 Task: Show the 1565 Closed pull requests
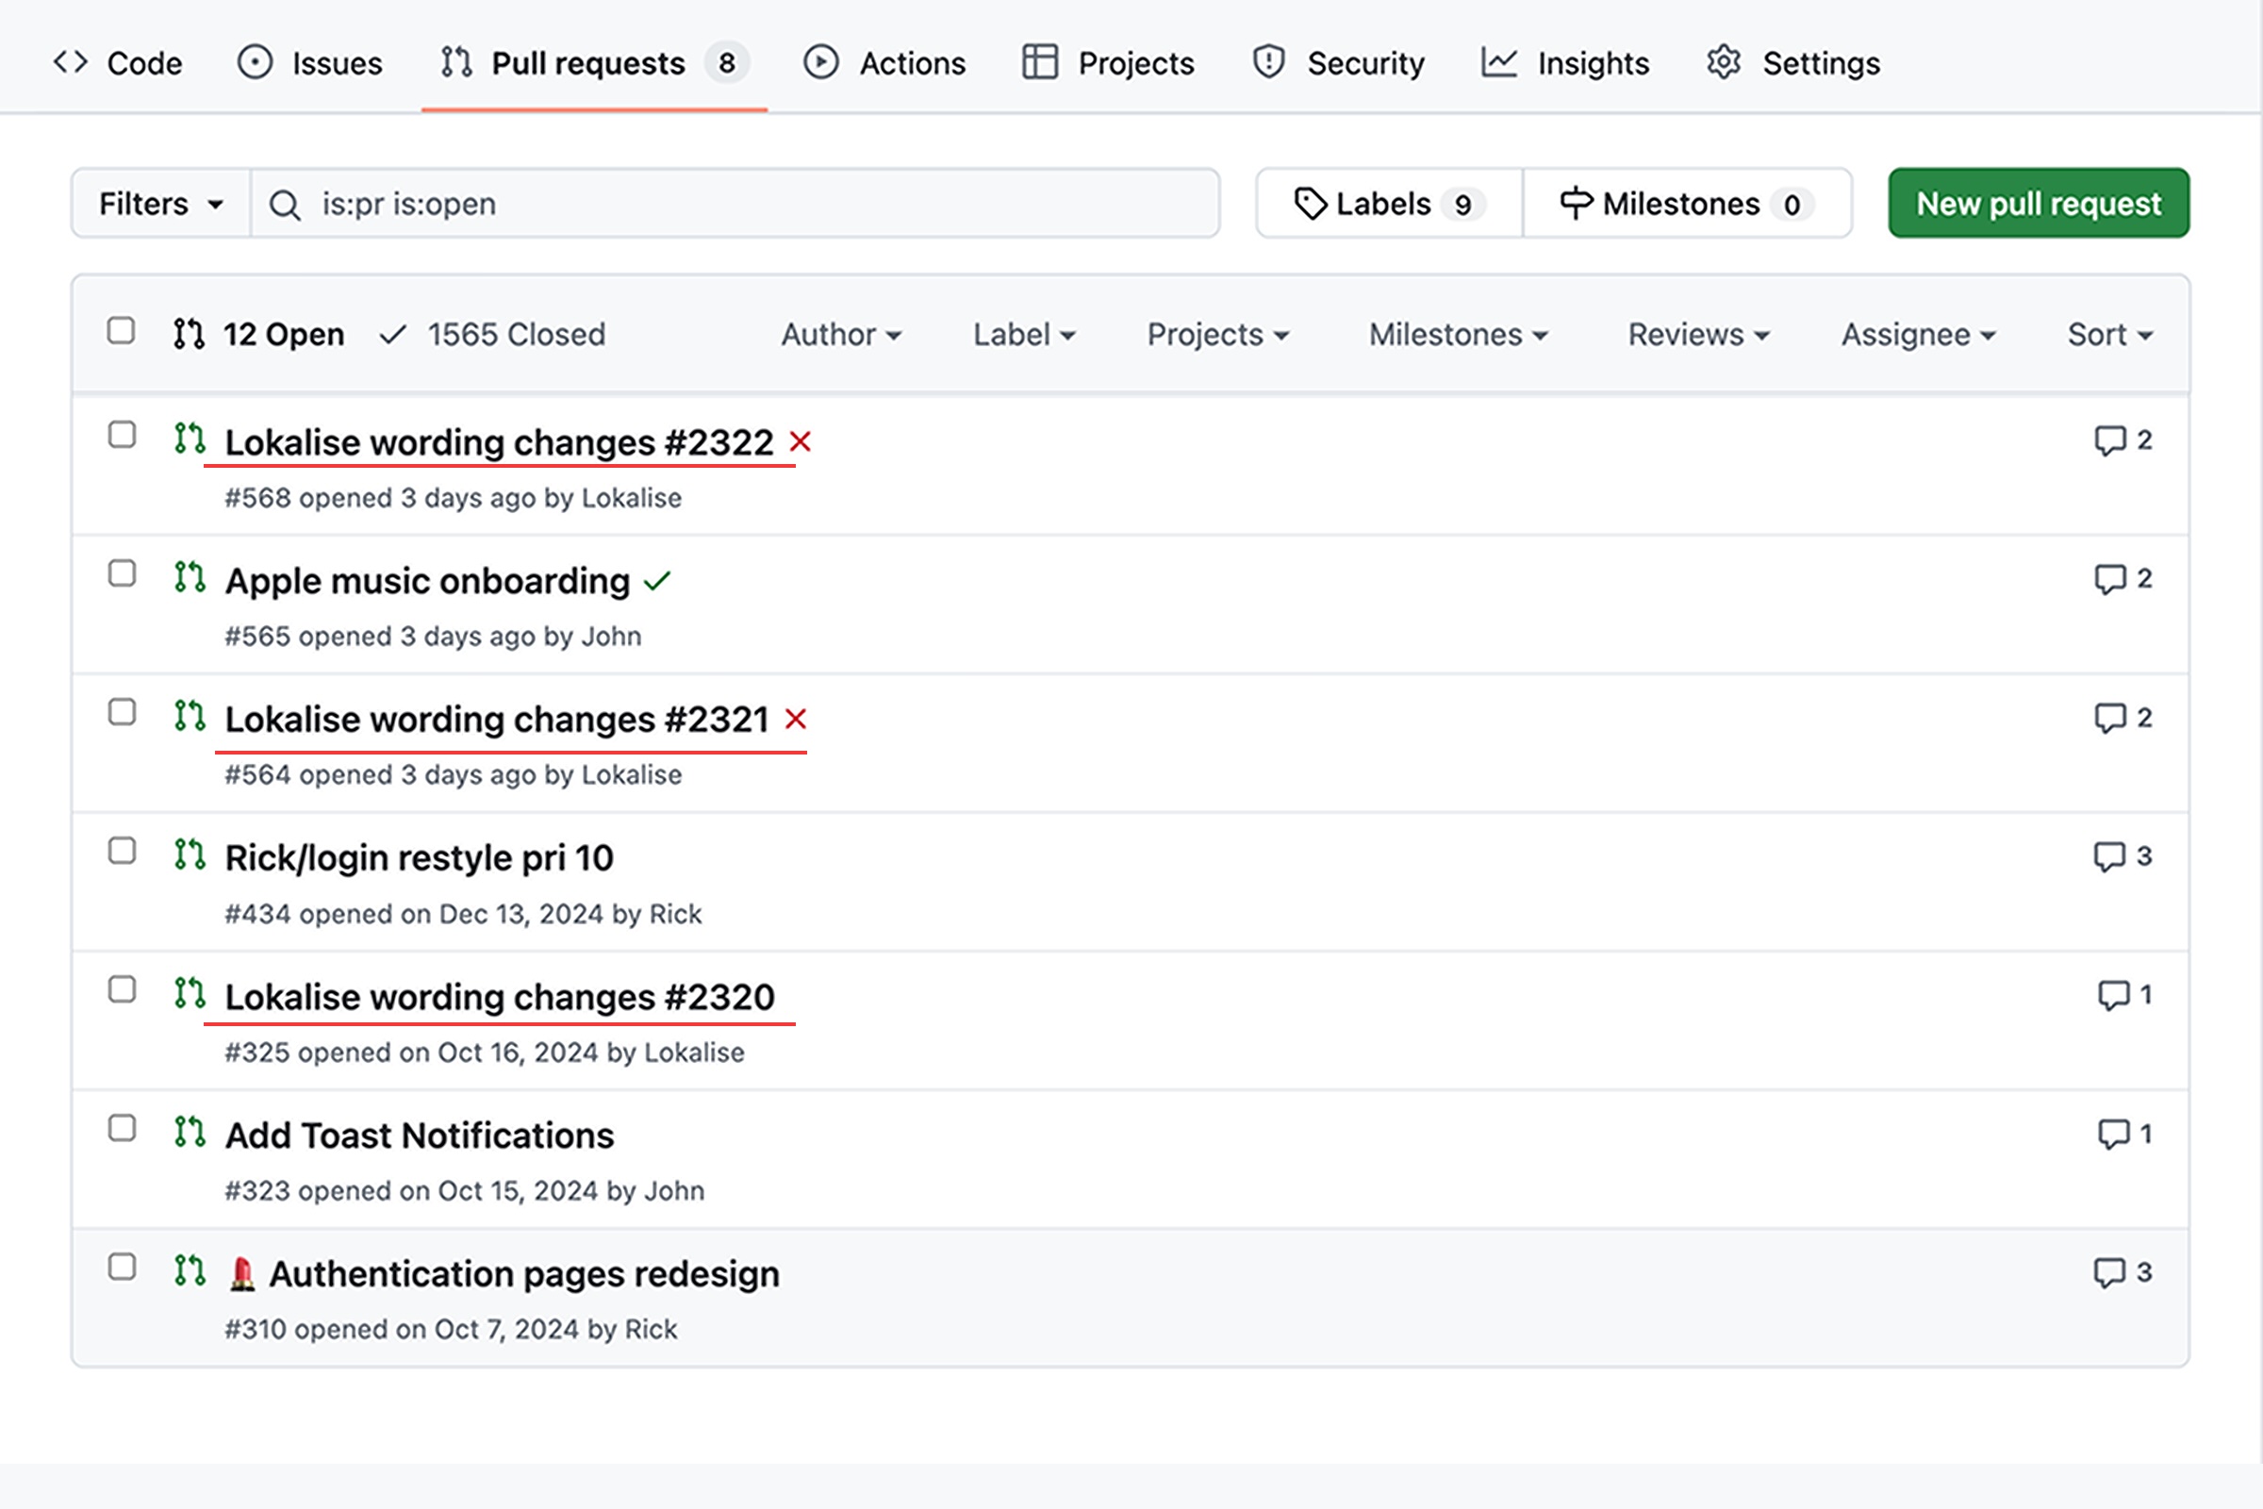click(x=492, y=335)
